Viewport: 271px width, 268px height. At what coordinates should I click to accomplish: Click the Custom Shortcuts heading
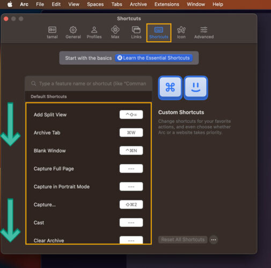point(181,113)
